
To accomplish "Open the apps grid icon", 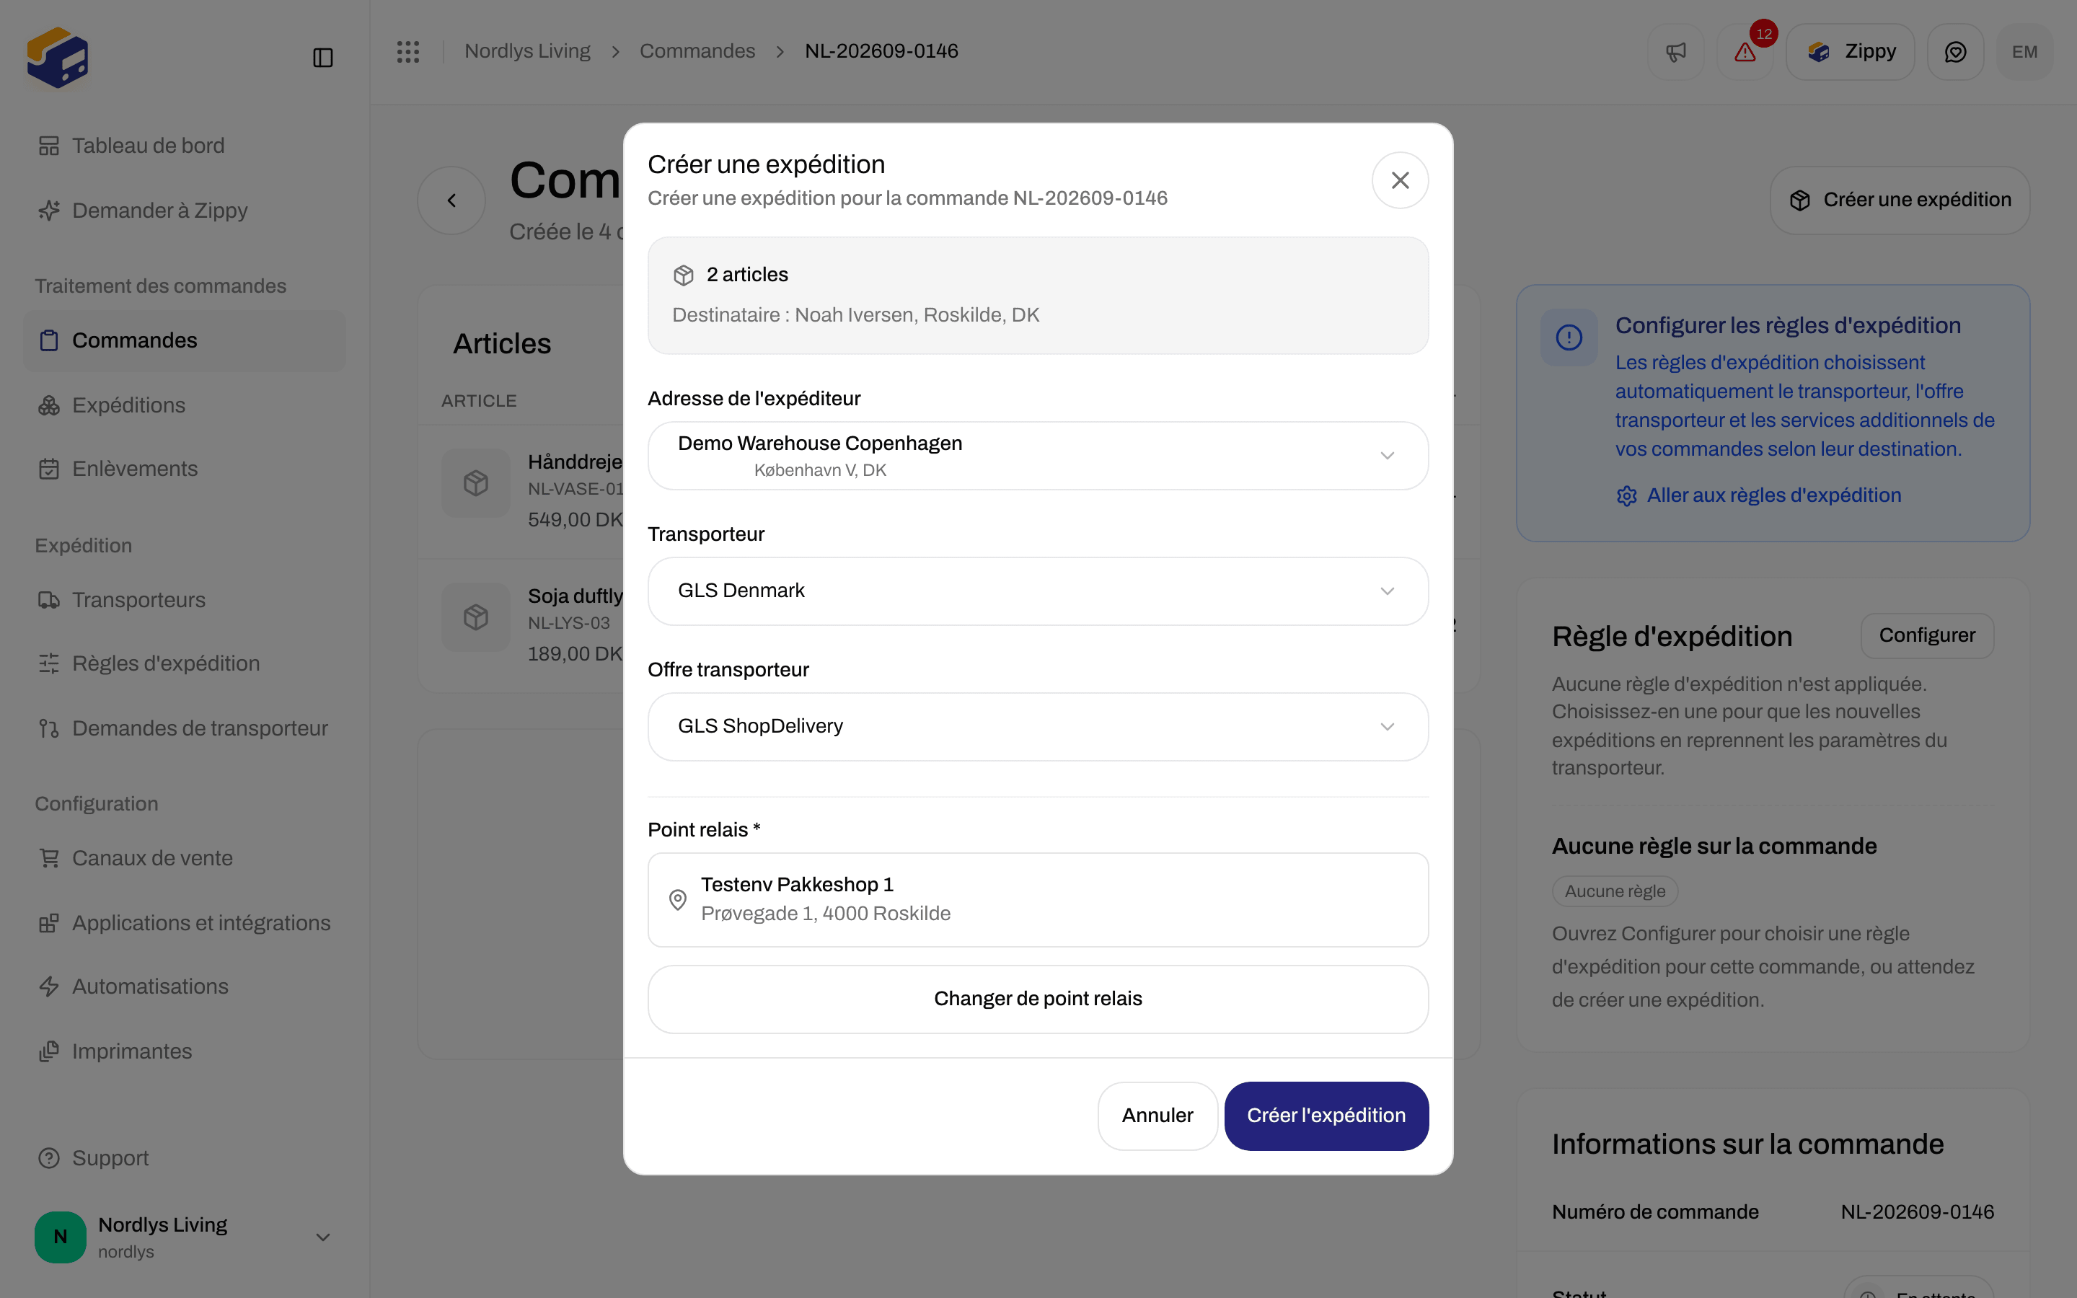I will click(x=407, y=51).
